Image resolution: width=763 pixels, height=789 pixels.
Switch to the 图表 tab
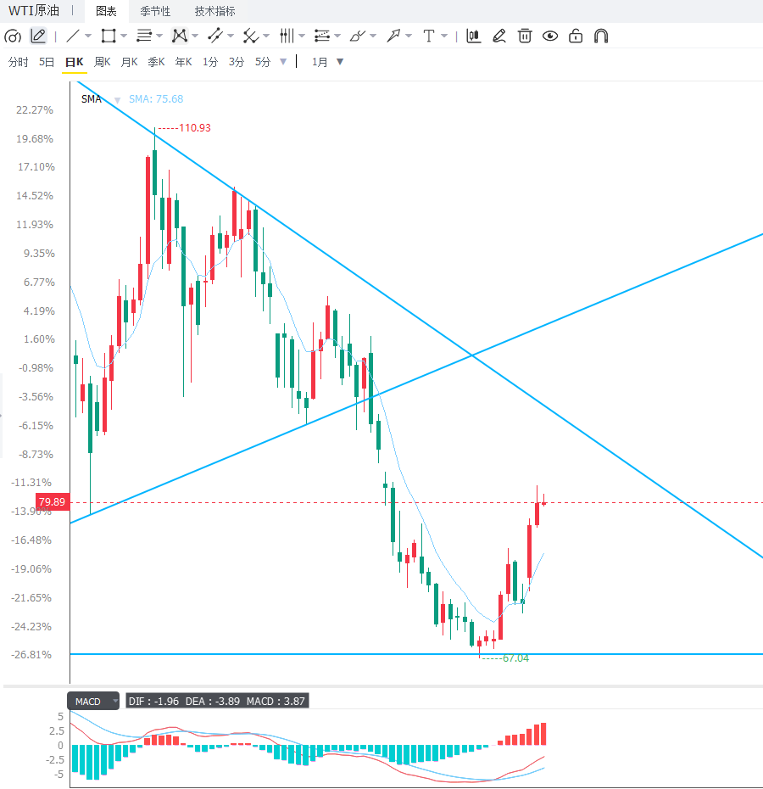click(x=106, y=11)
